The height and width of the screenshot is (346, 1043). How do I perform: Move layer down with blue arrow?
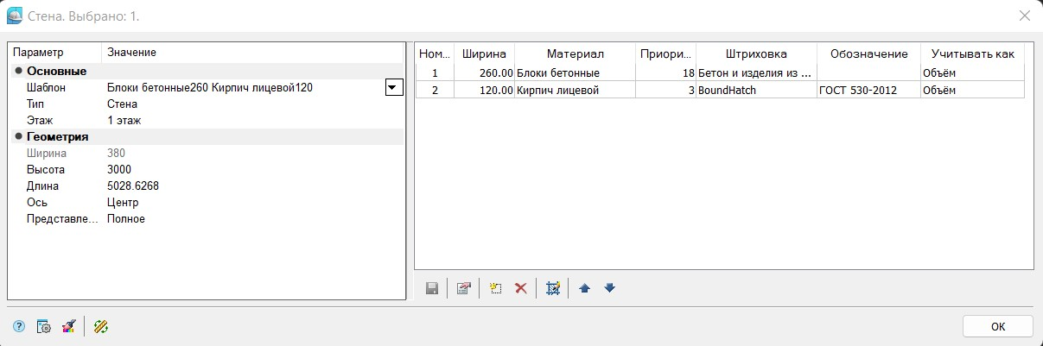pos(610,288)
